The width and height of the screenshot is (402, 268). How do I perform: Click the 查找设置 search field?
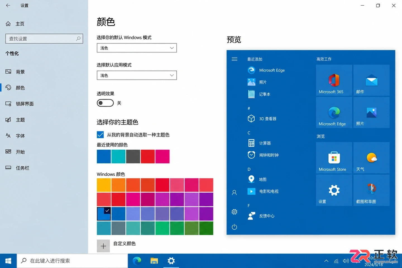(x=44, y=39)
